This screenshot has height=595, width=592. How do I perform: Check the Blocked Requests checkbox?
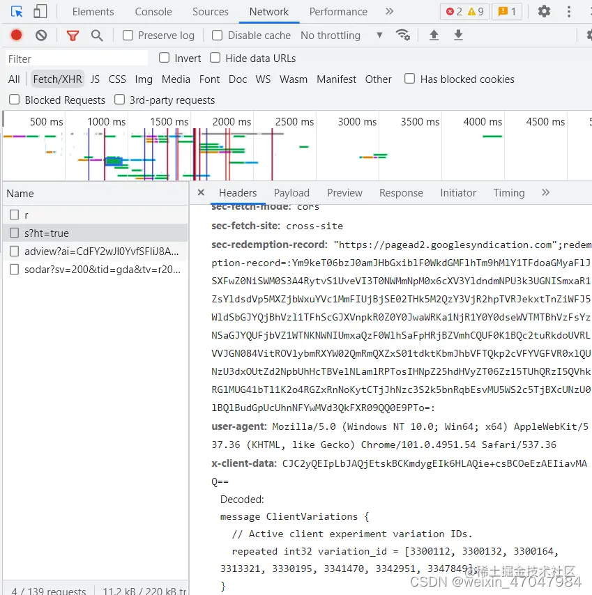click(x=14, y=100)
